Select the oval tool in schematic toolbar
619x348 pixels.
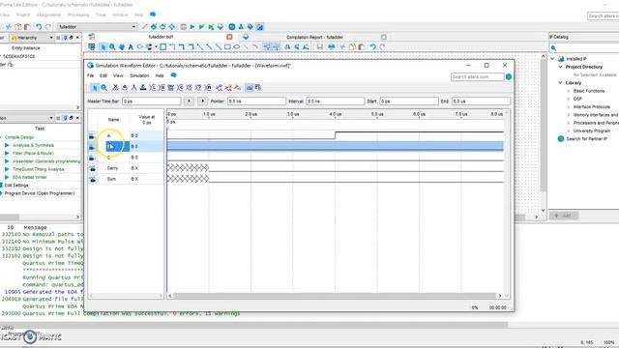tap(236, 47)
